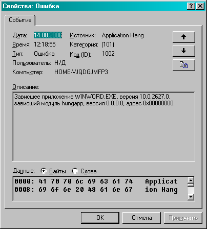The height and width of the screenshot is (229, 207).
Task: Click the scroll up arrow in data box
Action: (x=191, y=180)
